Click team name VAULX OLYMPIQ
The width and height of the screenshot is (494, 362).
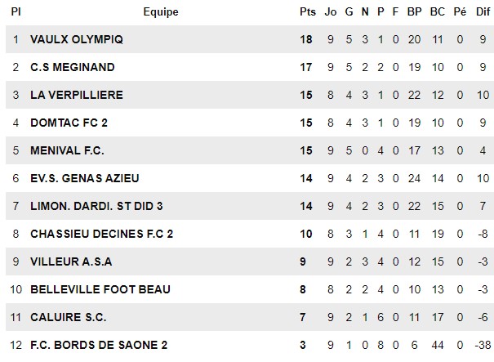pos(77,39)
